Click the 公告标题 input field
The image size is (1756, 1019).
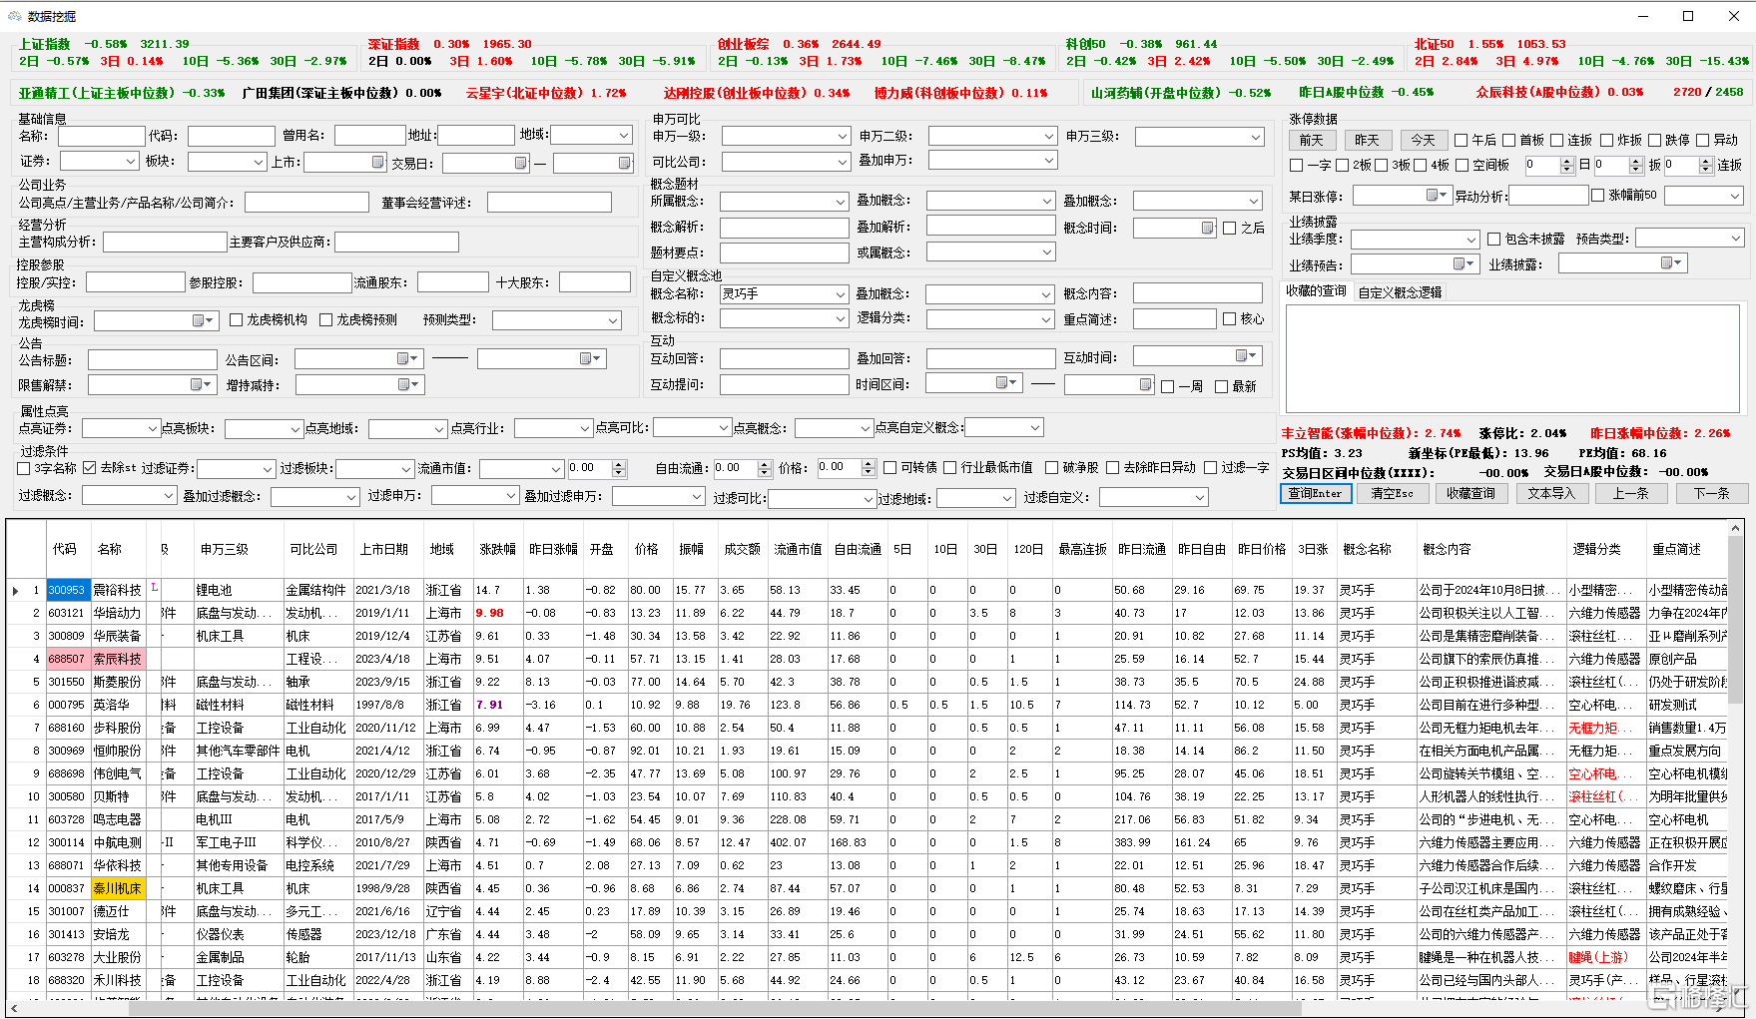pos(153,359)
